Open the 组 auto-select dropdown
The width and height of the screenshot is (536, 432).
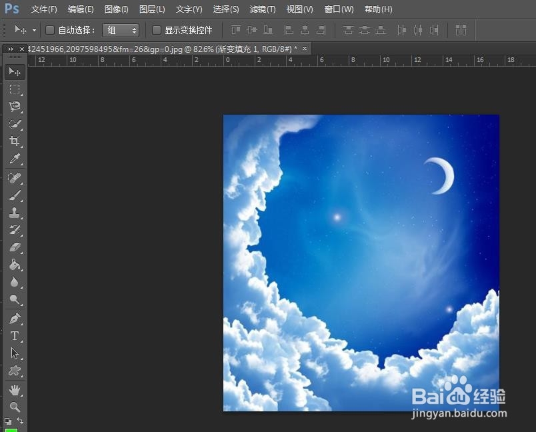[121, 31]
